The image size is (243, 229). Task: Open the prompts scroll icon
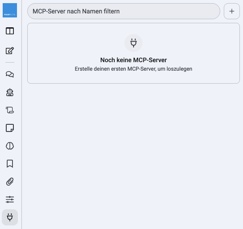coord(10,110)
